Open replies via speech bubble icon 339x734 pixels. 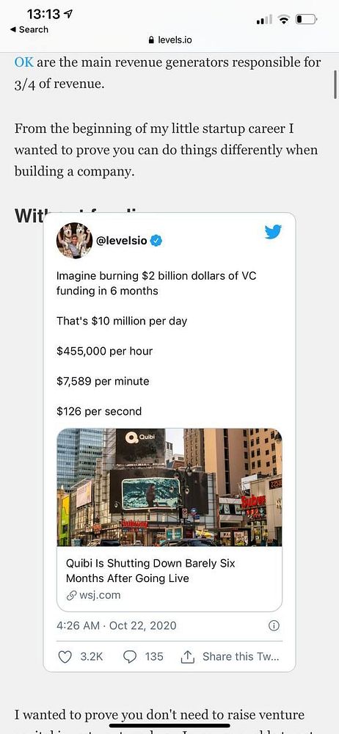[130, 657]
